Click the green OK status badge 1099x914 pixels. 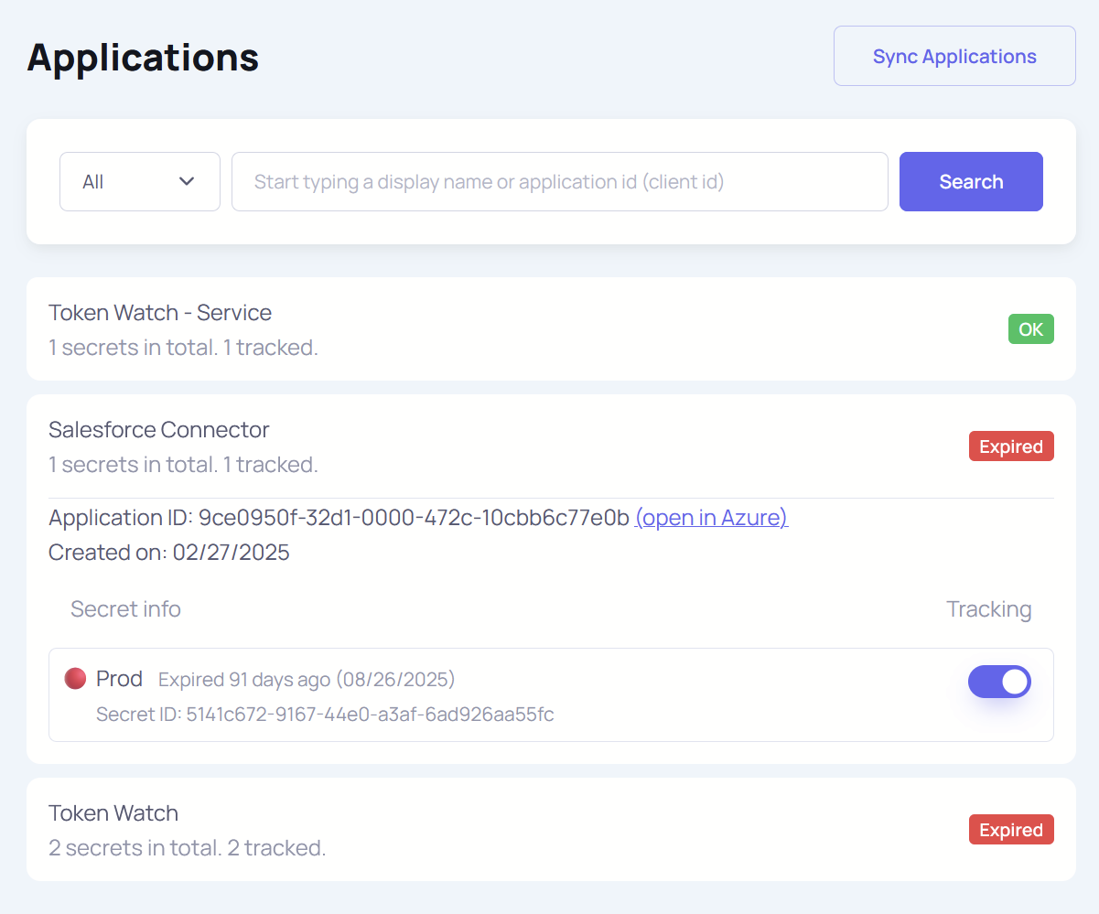[x=1030, y=329]
